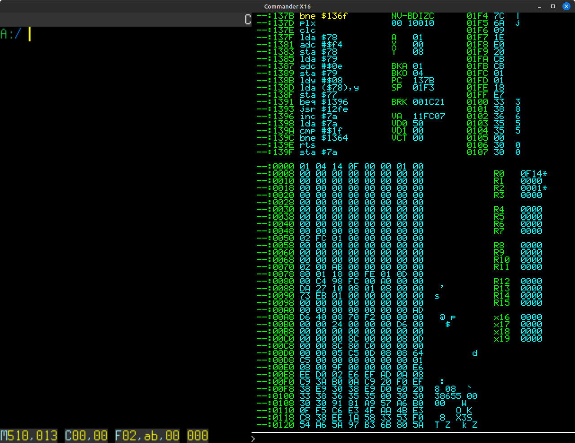The height and width of the screenshot is (443, 575).
Task: Click the debugger command prompt at the bottom
Action: (413, 439)
